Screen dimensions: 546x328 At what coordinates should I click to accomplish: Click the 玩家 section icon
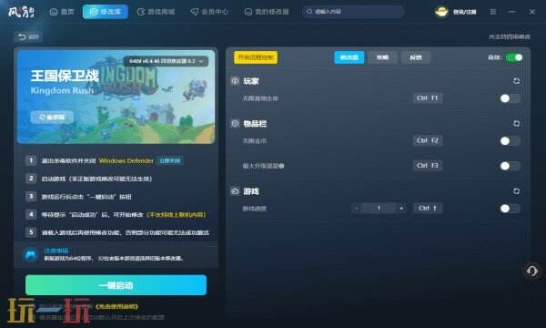point(235,81)
